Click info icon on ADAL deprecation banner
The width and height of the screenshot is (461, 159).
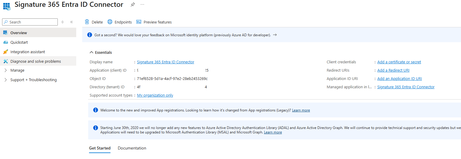tap(96, 128)
